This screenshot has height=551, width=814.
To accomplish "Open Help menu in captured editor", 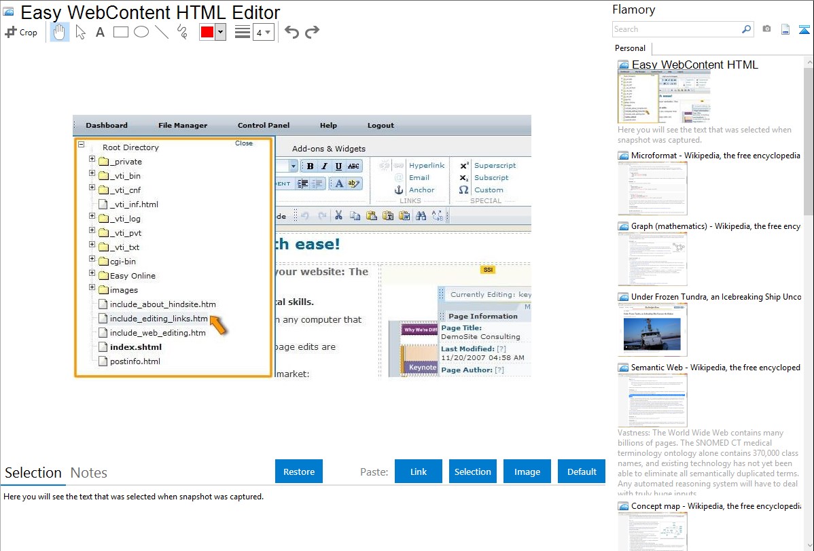I will click(x=329, y=125).
